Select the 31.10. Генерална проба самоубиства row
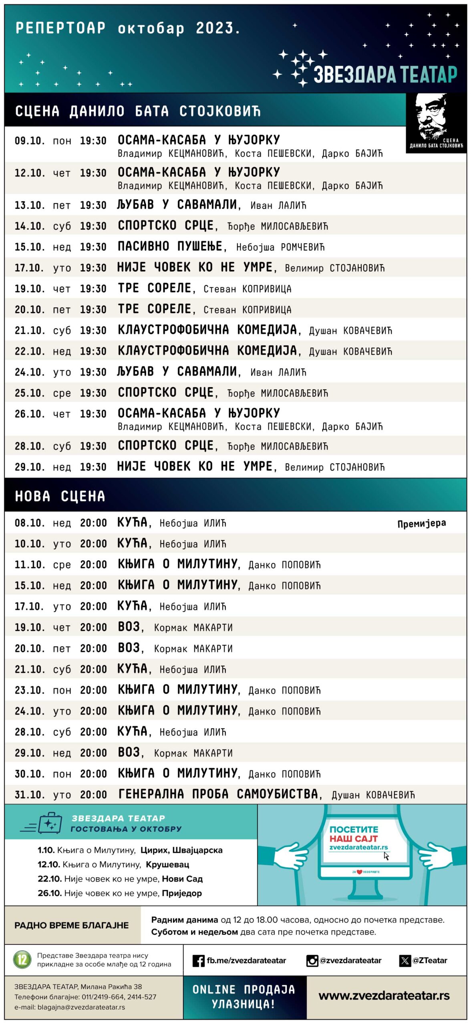Screen dimensions: 471x1026 215,794
